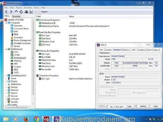Click the Graph chart icon in toolbar
The image size is (163, 122).
click(x=31, y=12)
